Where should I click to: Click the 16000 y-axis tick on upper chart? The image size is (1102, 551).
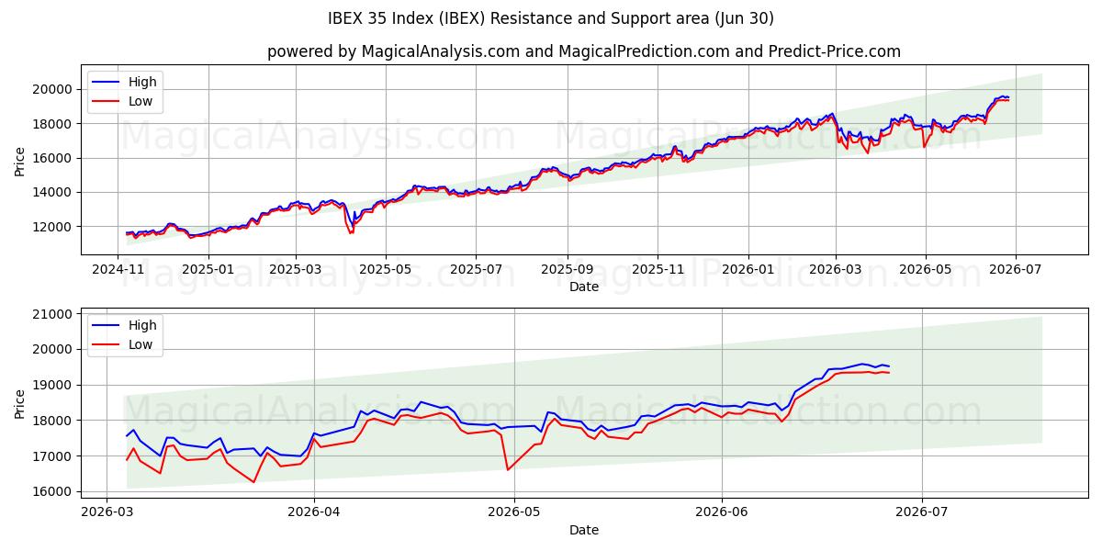[54, 158]
